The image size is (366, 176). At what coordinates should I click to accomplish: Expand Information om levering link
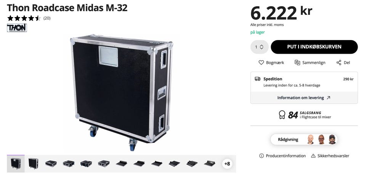coord(304,98)
